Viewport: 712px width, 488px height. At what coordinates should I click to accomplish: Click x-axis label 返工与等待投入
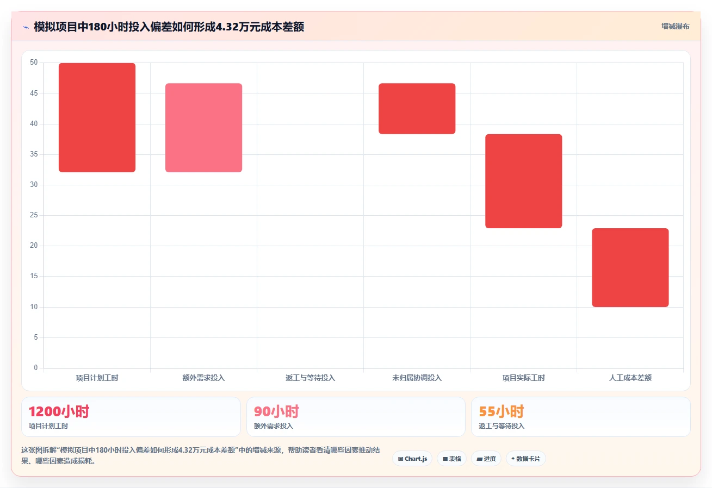310,378
